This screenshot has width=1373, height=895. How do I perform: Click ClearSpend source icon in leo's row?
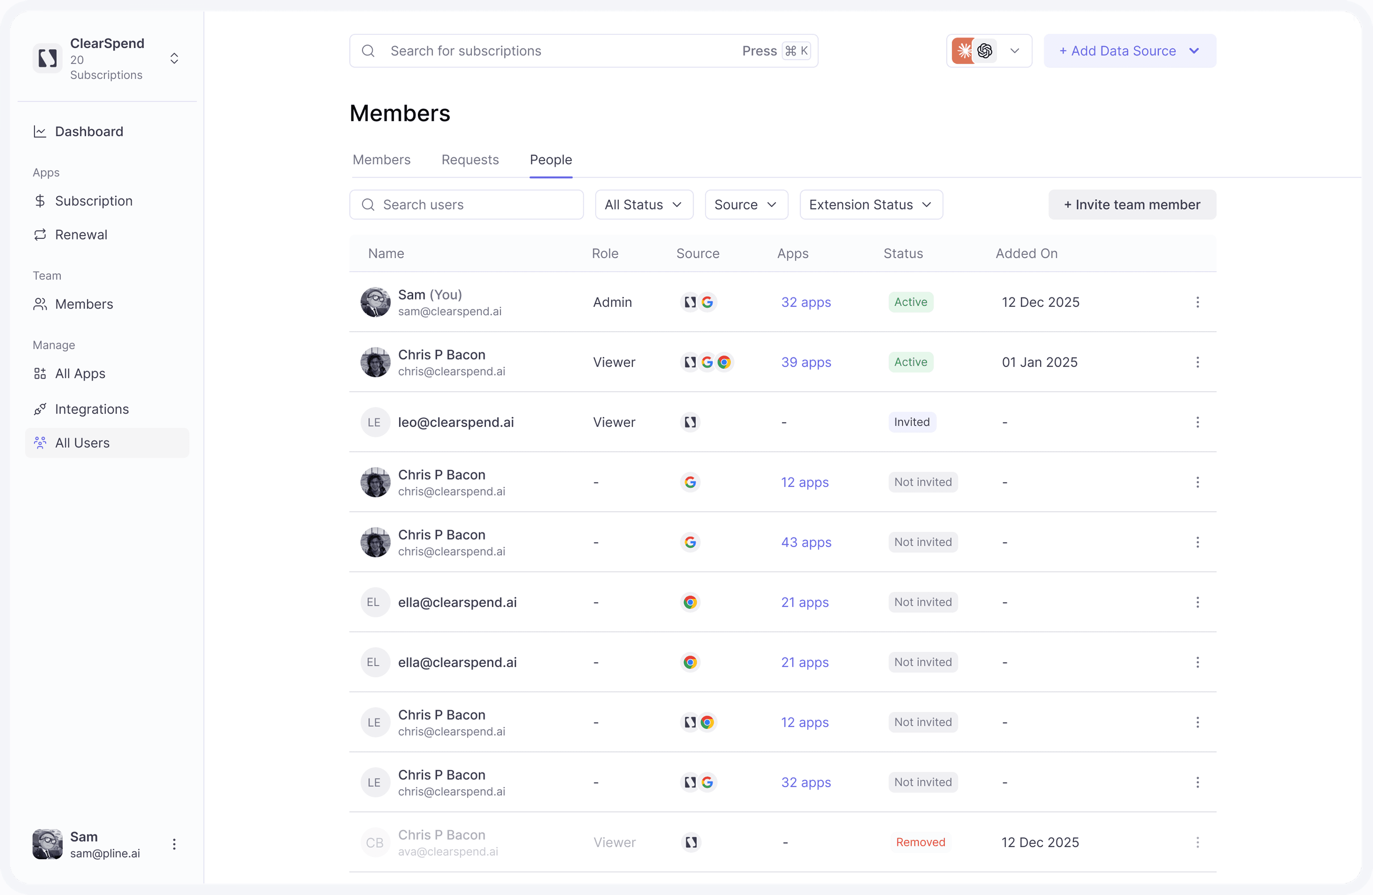(690, 422)
